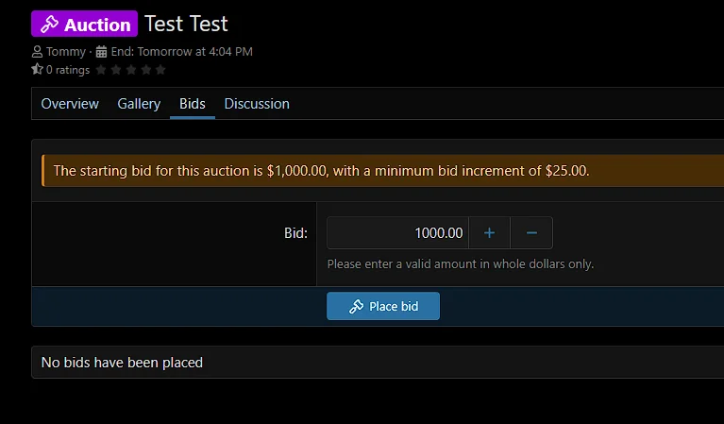Viewport: 724px width, 424px height.
Task: Click the Auction purple label
Action: coord(85,24)
